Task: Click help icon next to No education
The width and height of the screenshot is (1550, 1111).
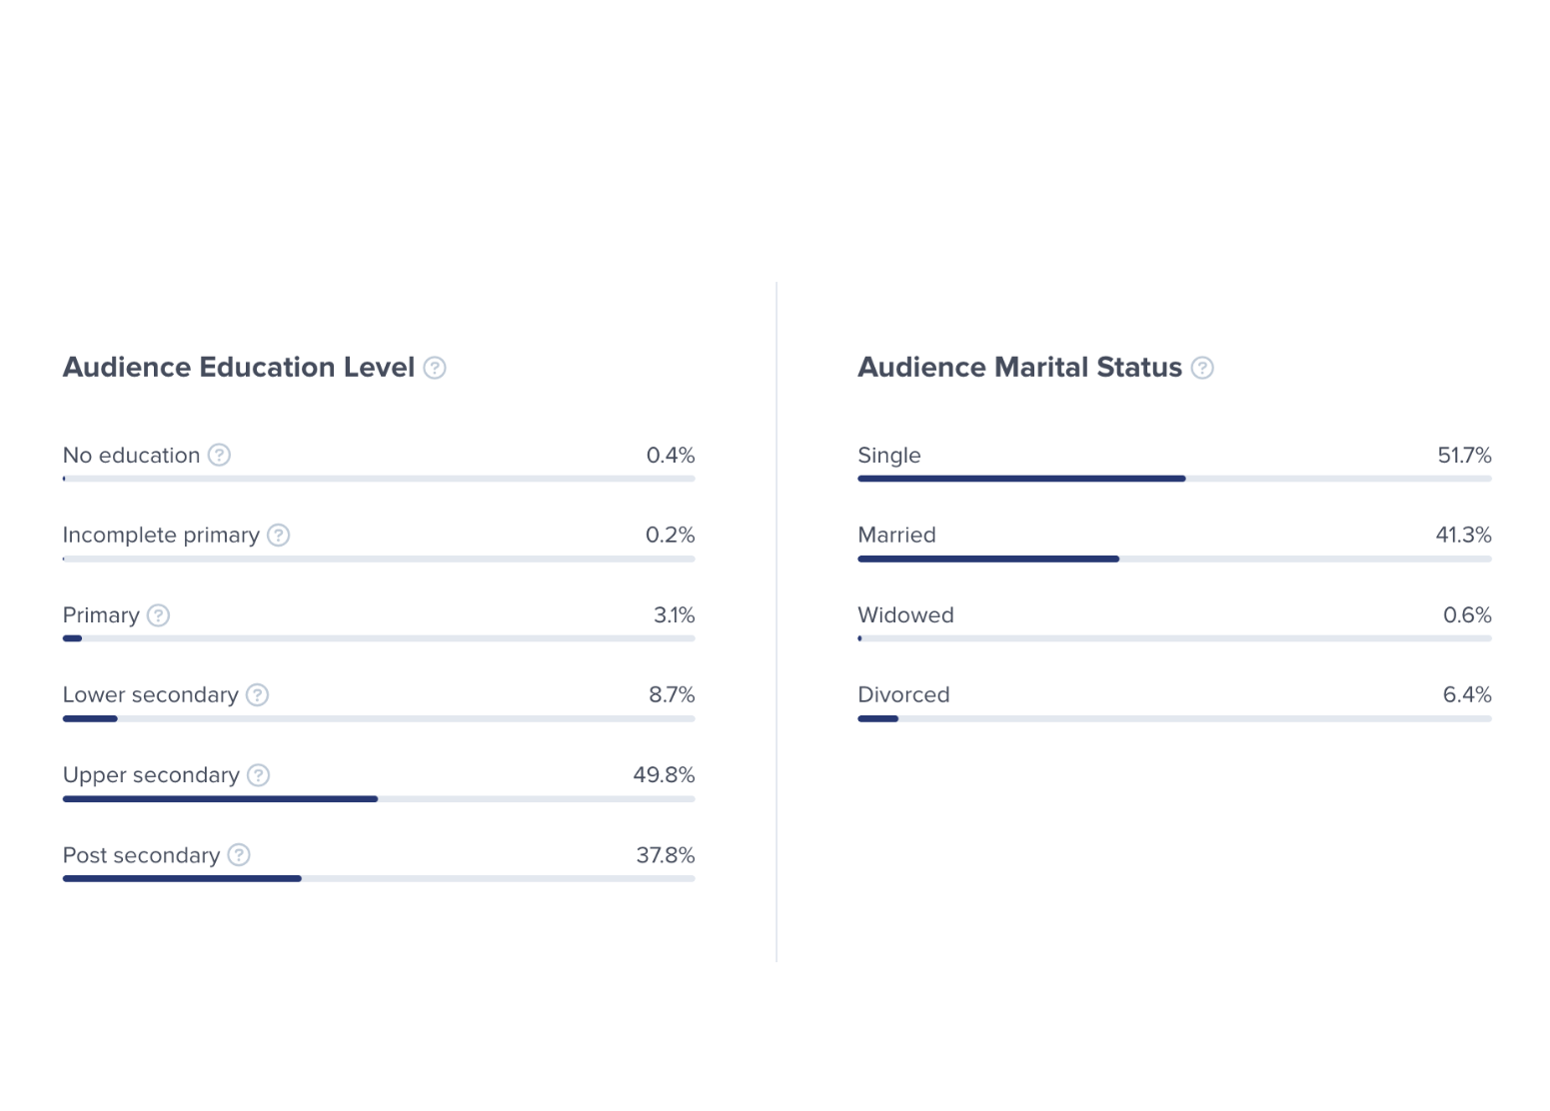Action: point(219,456)
